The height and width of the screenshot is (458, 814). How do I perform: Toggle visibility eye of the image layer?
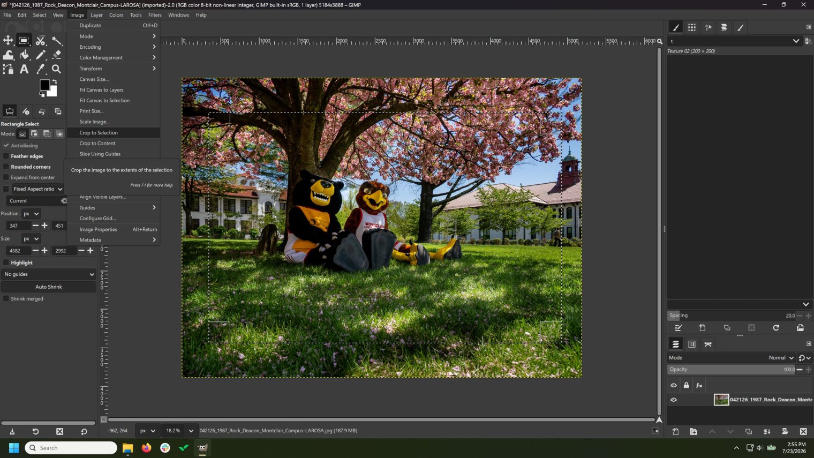tap(674, 400)
